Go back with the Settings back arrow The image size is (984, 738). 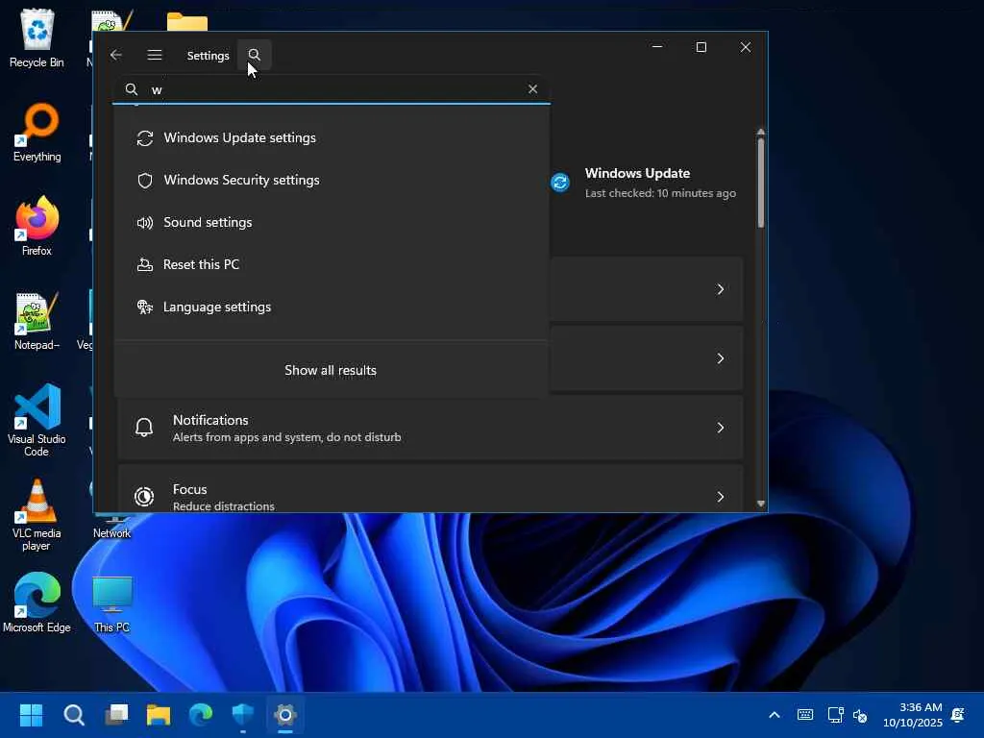pyautogui.click(x=115, y=55)
